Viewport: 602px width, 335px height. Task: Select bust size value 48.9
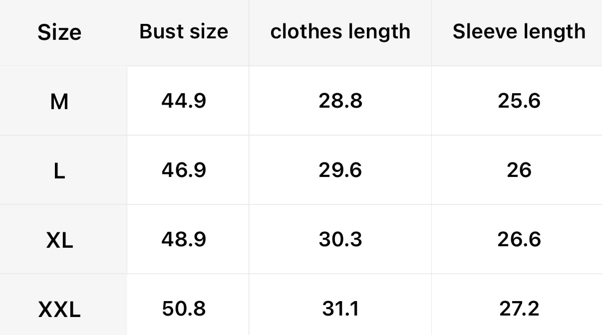184,240
